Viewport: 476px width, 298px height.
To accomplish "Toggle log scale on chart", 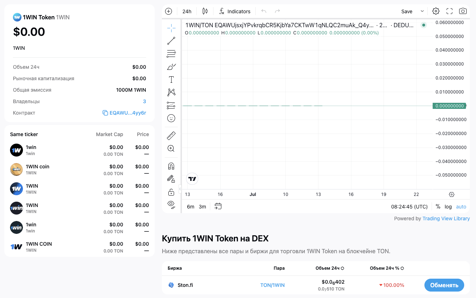I will tap(448, 206).
